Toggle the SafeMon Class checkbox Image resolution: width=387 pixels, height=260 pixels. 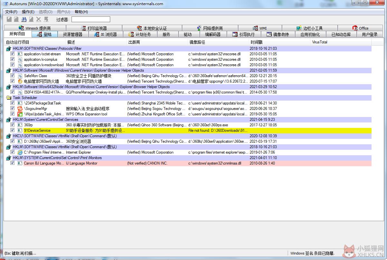[12, 76]
